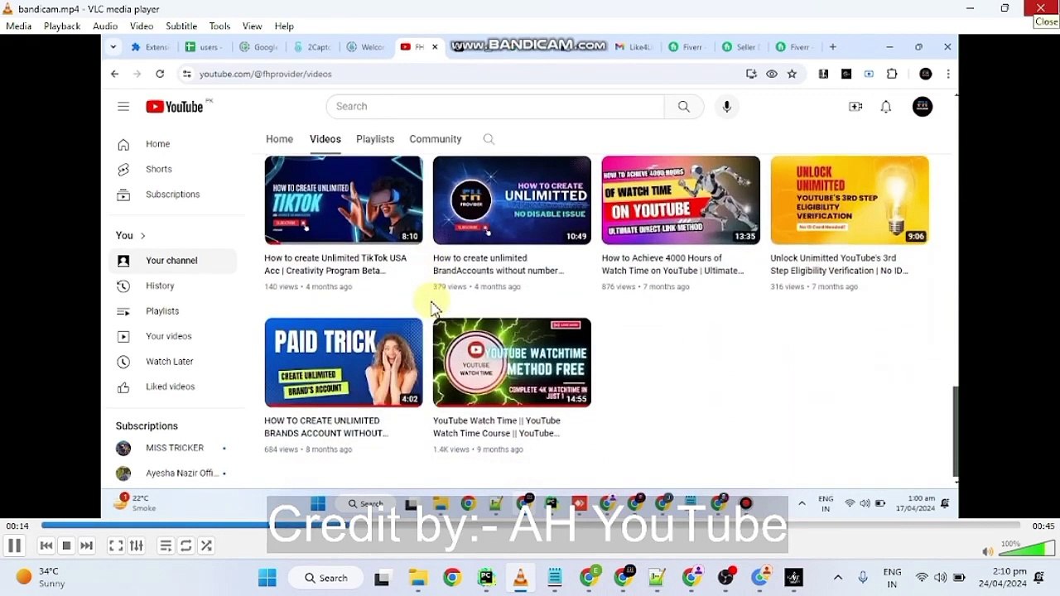Screen dimensions: 1060x596
Task: Click the browser address bar URL
Action: point(265,74)
